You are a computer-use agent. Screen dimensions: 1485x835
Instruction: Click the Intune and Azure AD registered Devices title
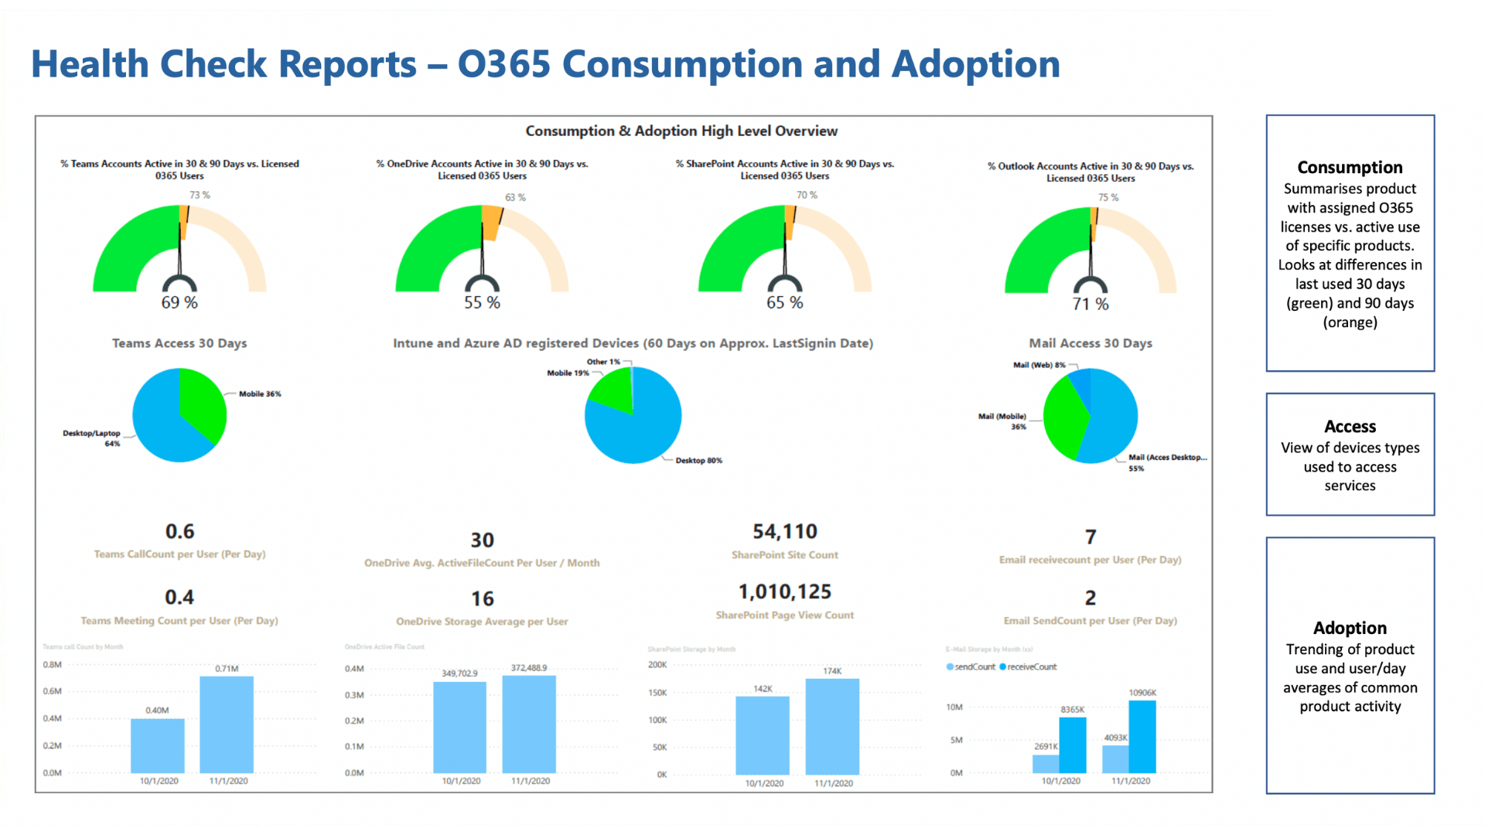(633, 343)
